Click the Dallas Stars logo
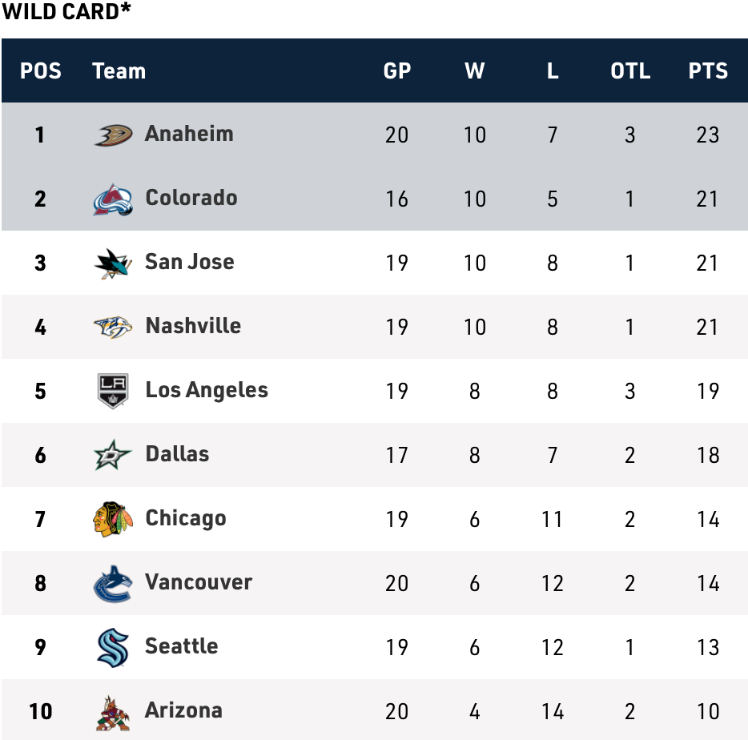 [113, 455]
